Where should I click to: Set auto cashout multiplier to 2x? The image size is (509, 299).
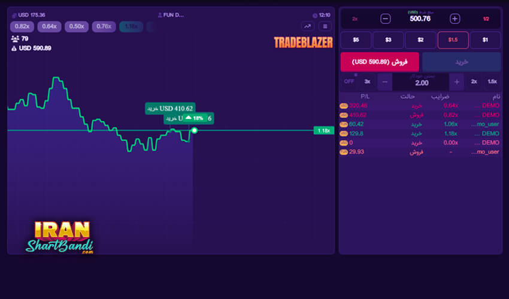(x=474, y=81)
